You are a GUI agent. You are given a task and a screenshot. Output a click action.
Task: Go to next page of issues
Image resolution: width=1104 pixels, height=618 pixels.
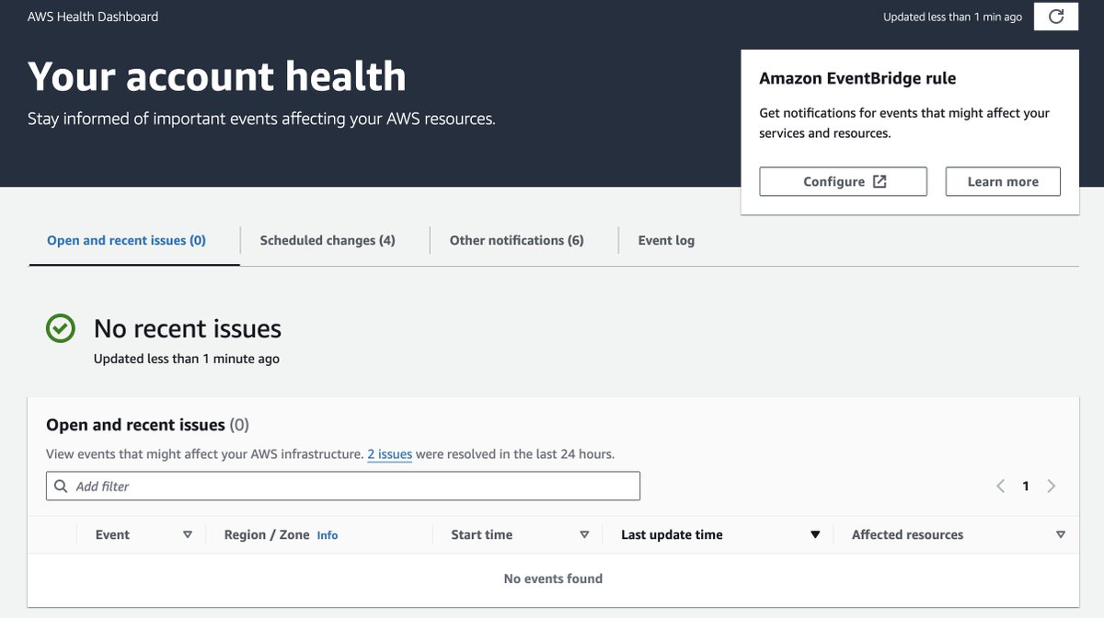pos(1052,486)
